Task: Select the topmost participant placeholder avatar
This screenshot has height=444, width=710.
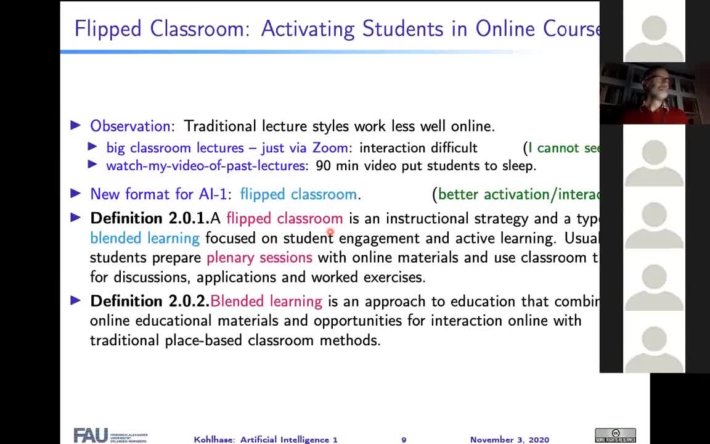Action: (x=654, y=32)
